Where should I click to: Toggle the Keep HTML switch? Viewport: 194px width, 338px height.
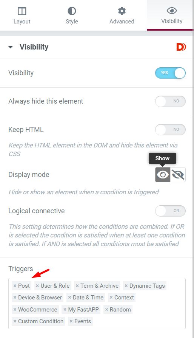point(170,130)
